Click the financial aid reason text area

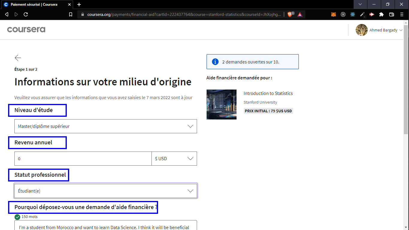tap(106, 225)
